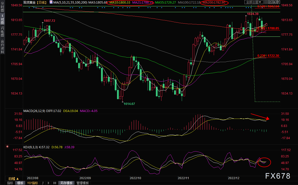This screenshot has width=298, height=185.
Task: Click the DEA:19.04 value
Action: pyautogui.click(x=71, y=111)
